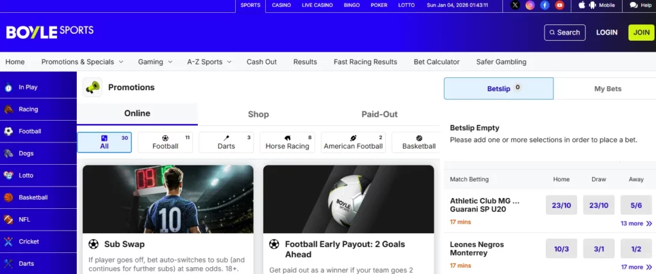This screenshot has width=656, height=274.
Task: Open the Instagram social icon
Action: (530, 5)
